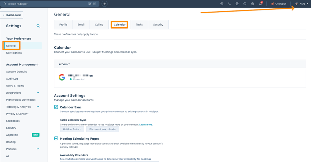Image resolution: width=311 pixels, height=162 pixels.
Task: Click the Connected status text
Action: point(79,79)
